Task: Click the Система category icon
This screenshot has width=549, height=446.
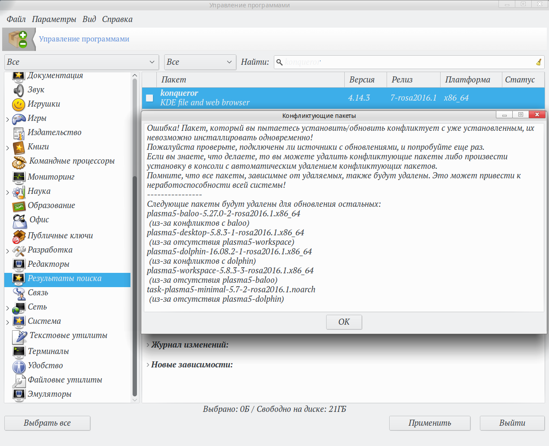Action: (19, 322)
